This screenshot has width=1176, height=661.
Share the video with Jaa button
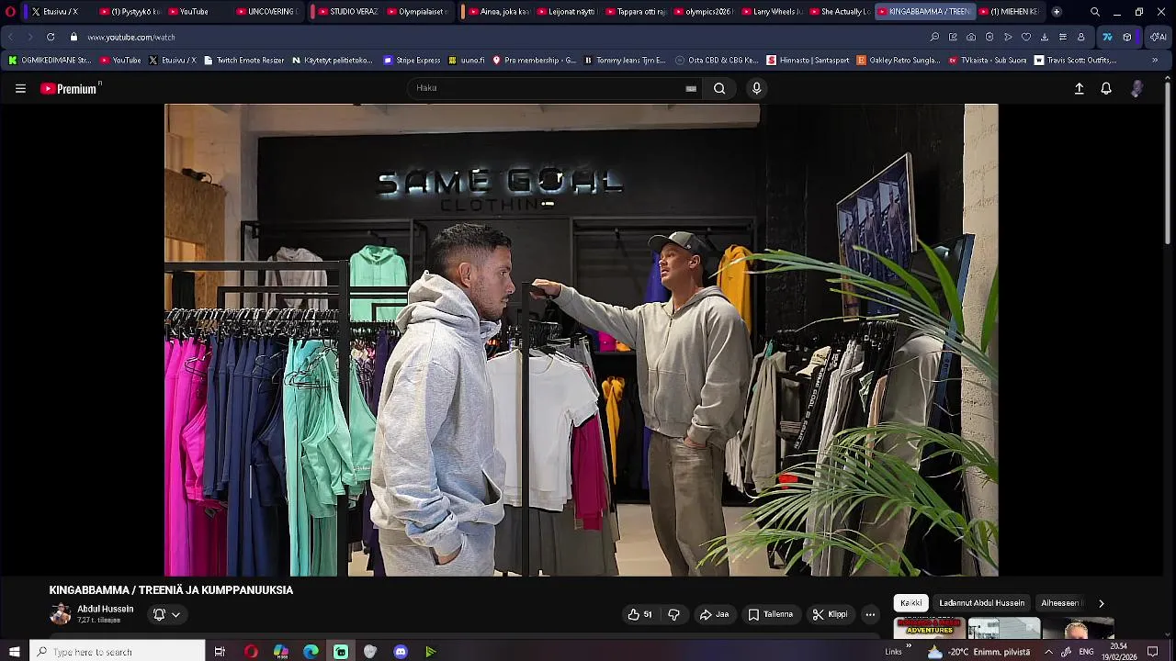tap(714, 614)
